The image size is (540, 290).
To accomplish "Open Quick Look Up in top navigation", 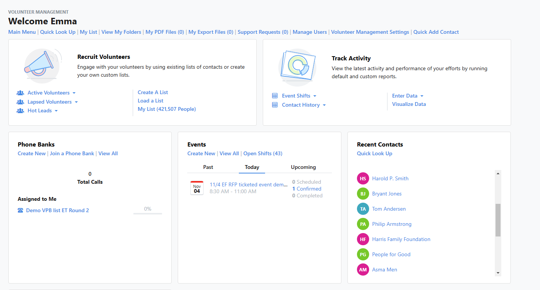I will tap(58, 32).
